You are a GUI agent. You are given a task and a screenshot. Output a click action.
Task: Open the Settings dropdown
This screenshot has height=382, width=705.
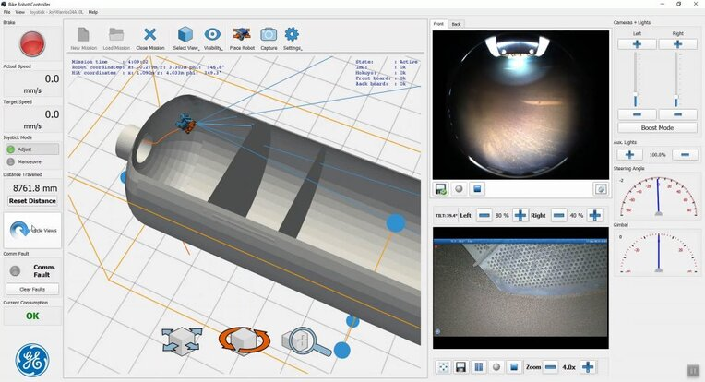[x=293, y=37]
